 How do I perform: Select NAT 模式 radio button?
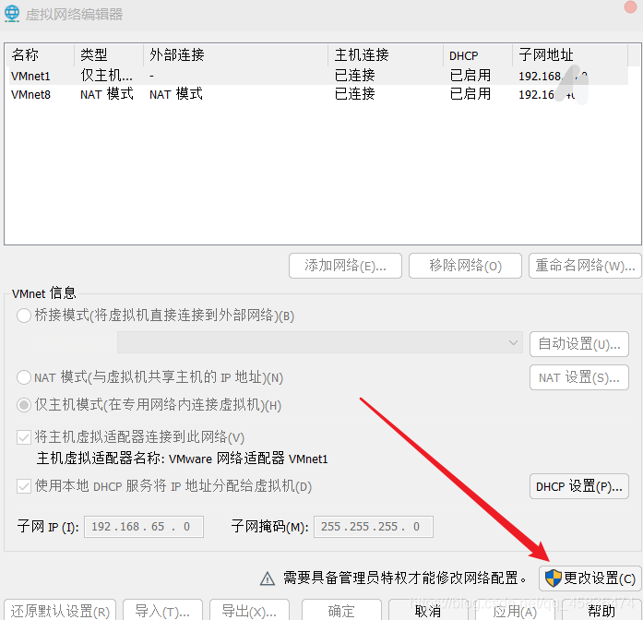[24, 377]
